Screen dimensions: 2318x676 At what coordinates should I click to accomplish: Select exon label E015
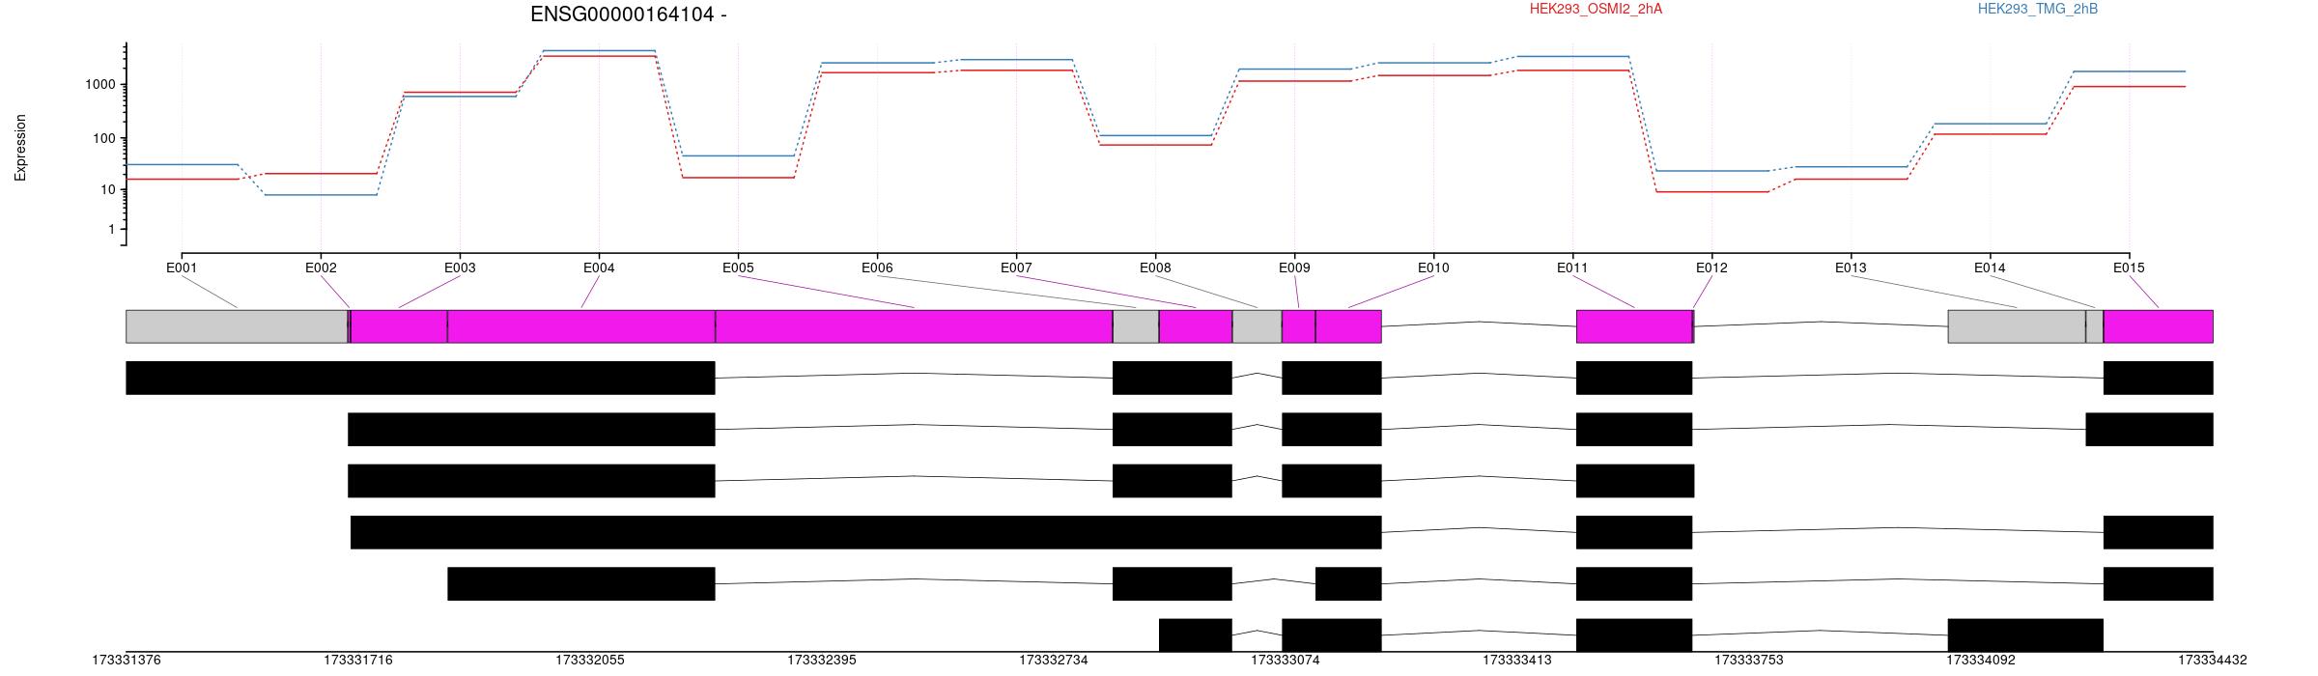2129,268
